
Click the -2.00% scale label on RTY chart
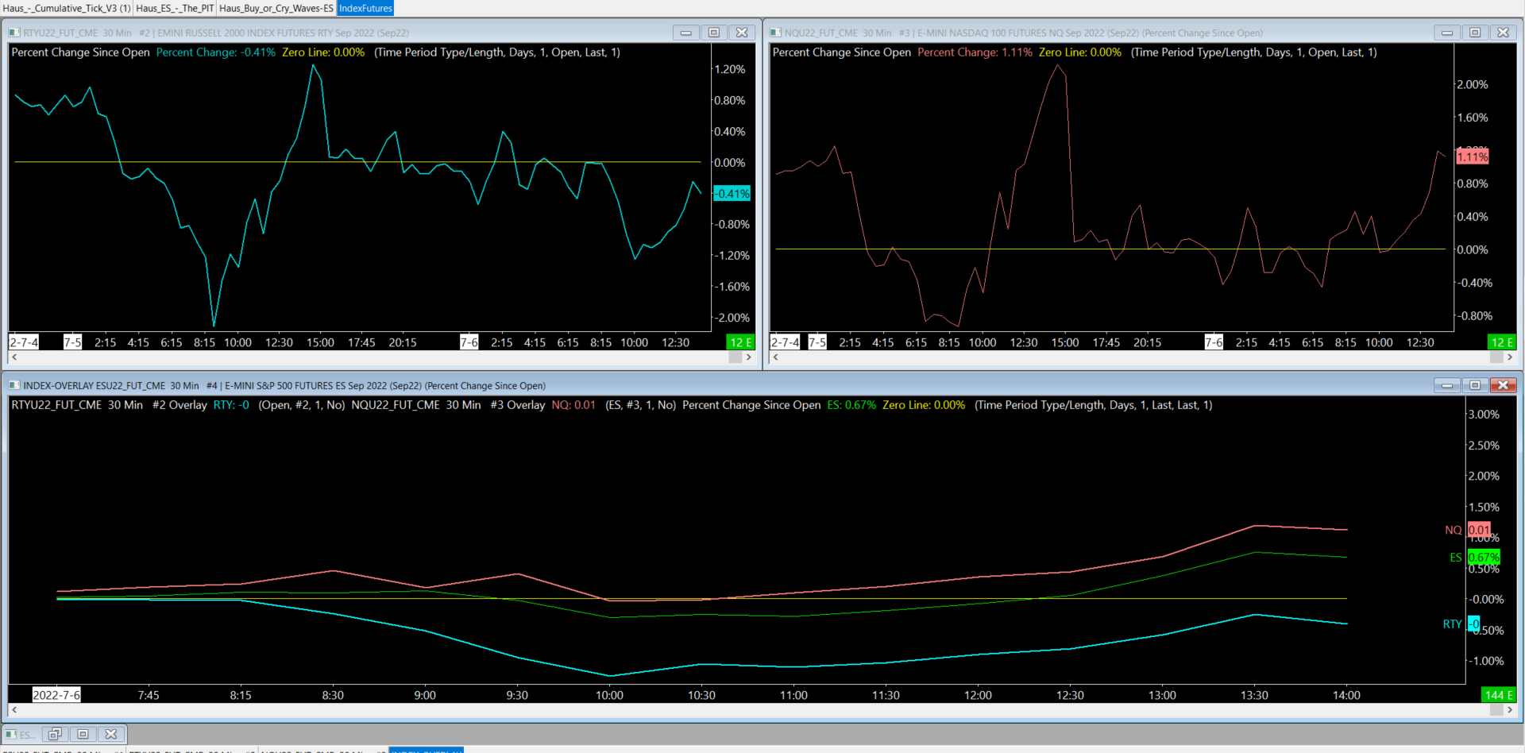coord(732,318)
